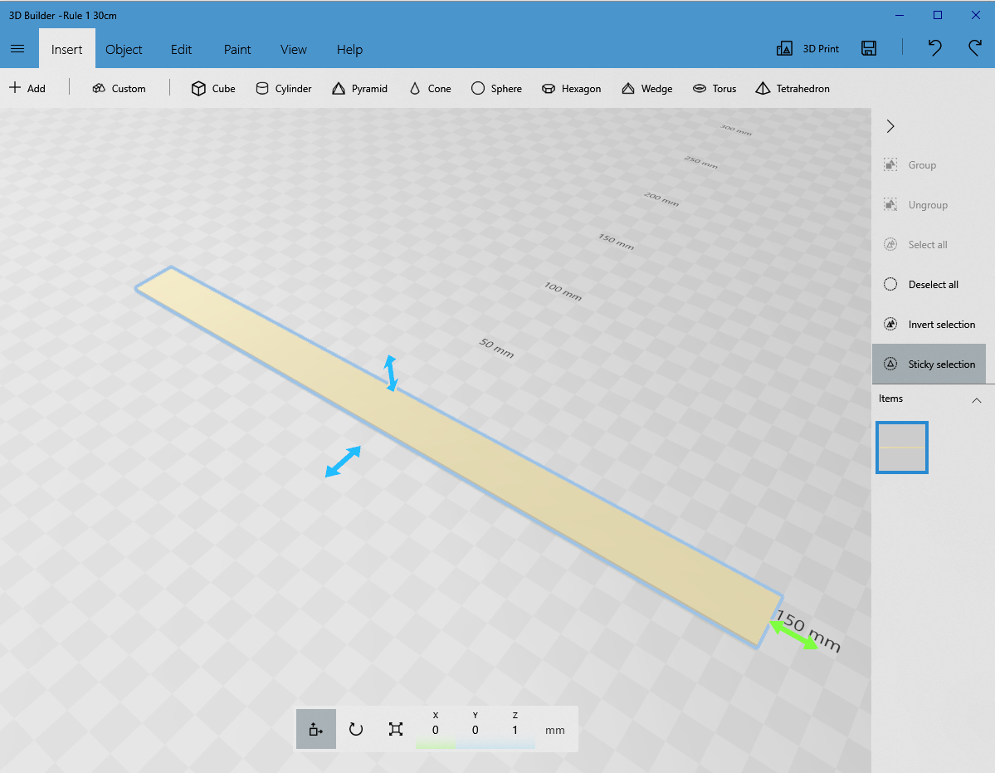
Task: Insert a Wedge
Action: pos(646,88)
